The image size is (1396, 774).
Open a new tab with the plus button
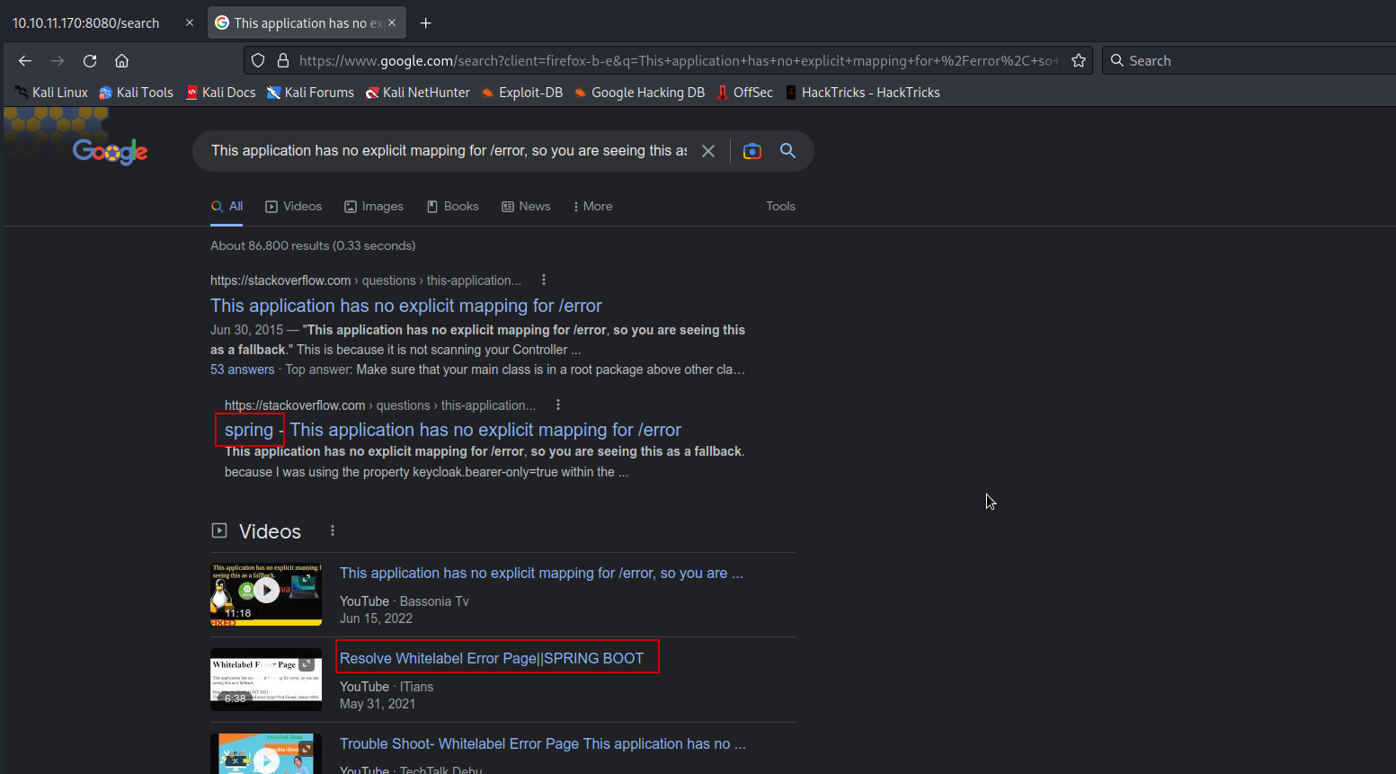(426, 23)
